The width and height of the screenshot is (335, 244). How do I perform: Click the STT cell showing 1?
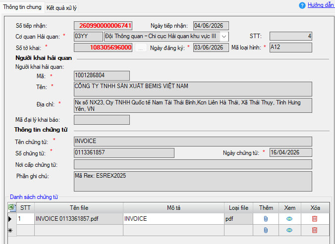pos(25,219)
